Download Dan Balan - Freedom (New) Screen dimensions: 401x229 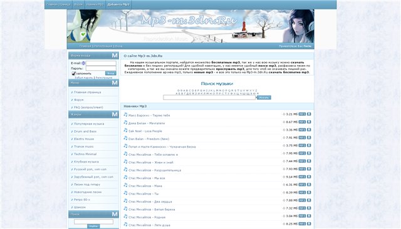[x=309, y=138]
